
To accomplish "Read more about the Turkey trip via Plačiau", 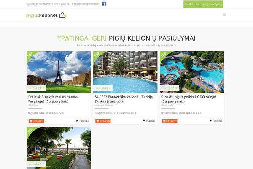I will click(x=149, y=121).
